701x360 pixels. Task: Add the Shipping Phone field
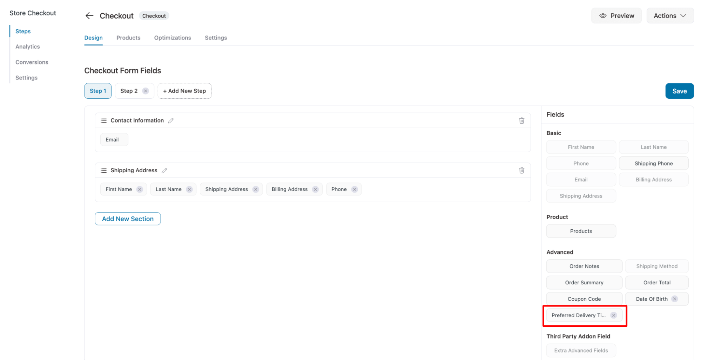[654, 164]
